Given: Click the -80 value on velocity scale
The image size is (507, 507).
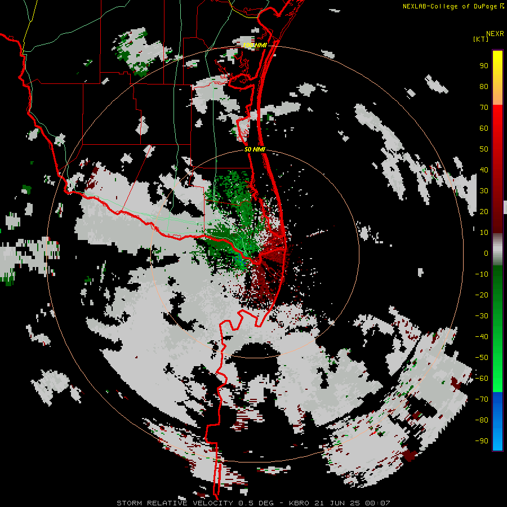Looking at the screenshot, I should click(x=482, y=420).
